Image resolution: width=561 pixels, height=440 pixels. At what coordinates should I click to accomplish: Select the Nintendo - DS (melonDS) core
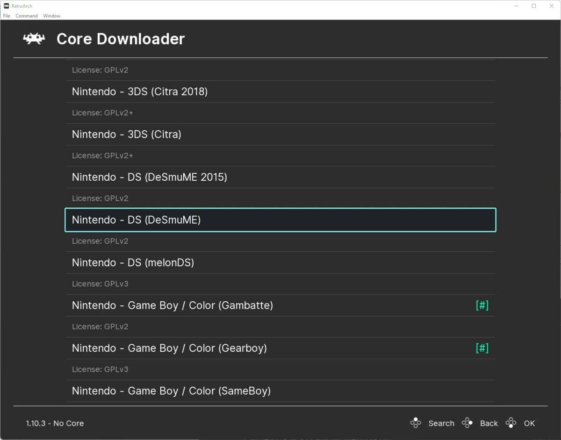pos(133,263)
